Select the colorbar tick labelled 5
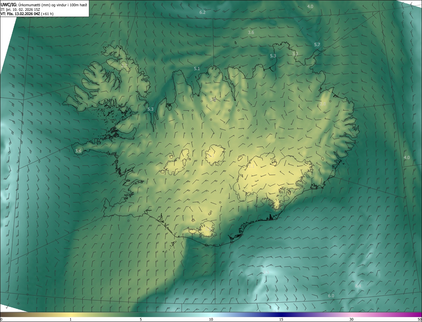This screenshot has width=422, height=322. pyautogui.click(x=141, y=319)
